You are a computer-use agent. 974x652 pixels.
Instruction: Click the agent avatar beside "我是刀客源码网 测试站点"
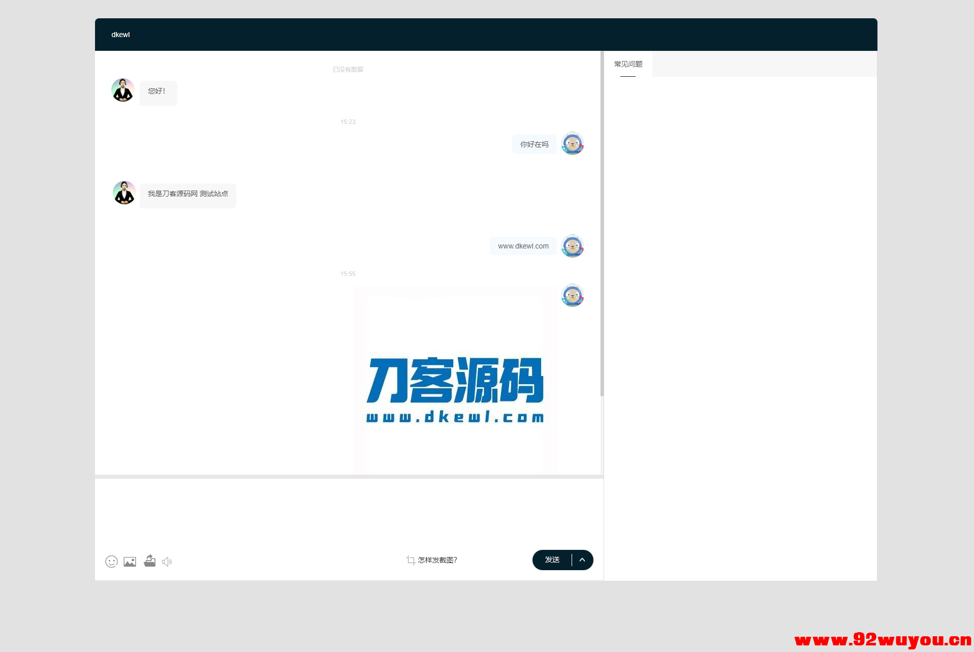(123, 193)
